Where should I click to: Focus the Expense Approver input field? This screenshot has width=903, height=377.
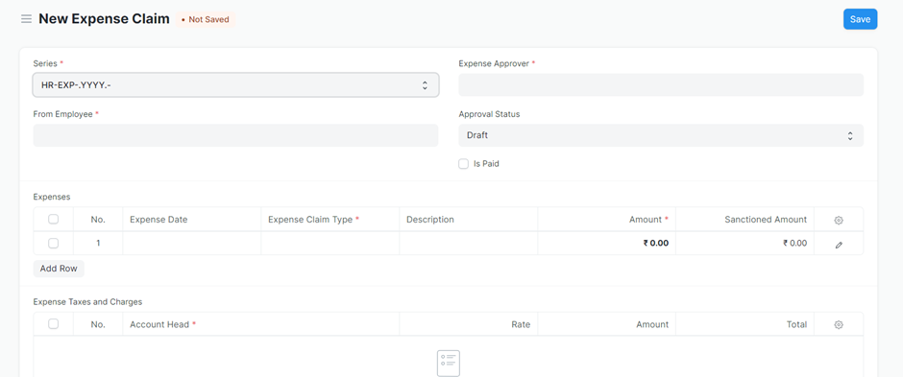[x=661, y=85]
